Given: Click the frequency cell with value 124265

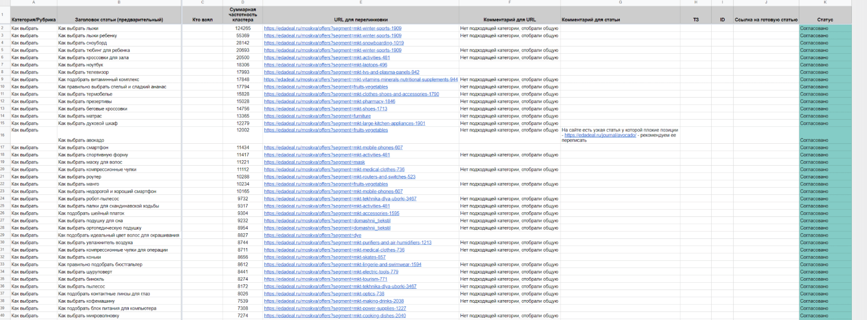Looking at the screenshot, I should [x=242, y=29].
